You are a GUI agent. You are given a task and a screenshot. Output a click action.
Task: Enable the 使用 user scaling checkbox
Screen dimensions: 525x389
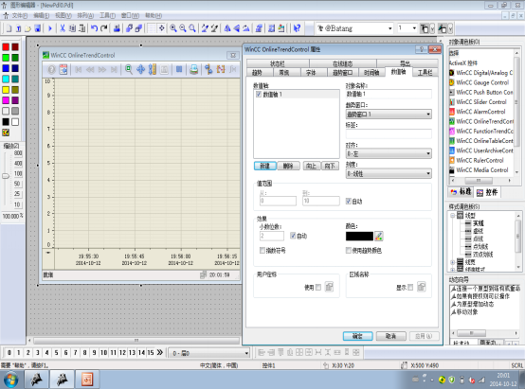click(318, 288)
